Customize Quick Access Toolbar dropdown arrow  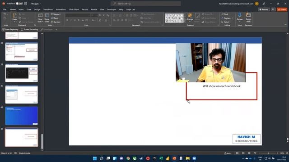[56, 29]
